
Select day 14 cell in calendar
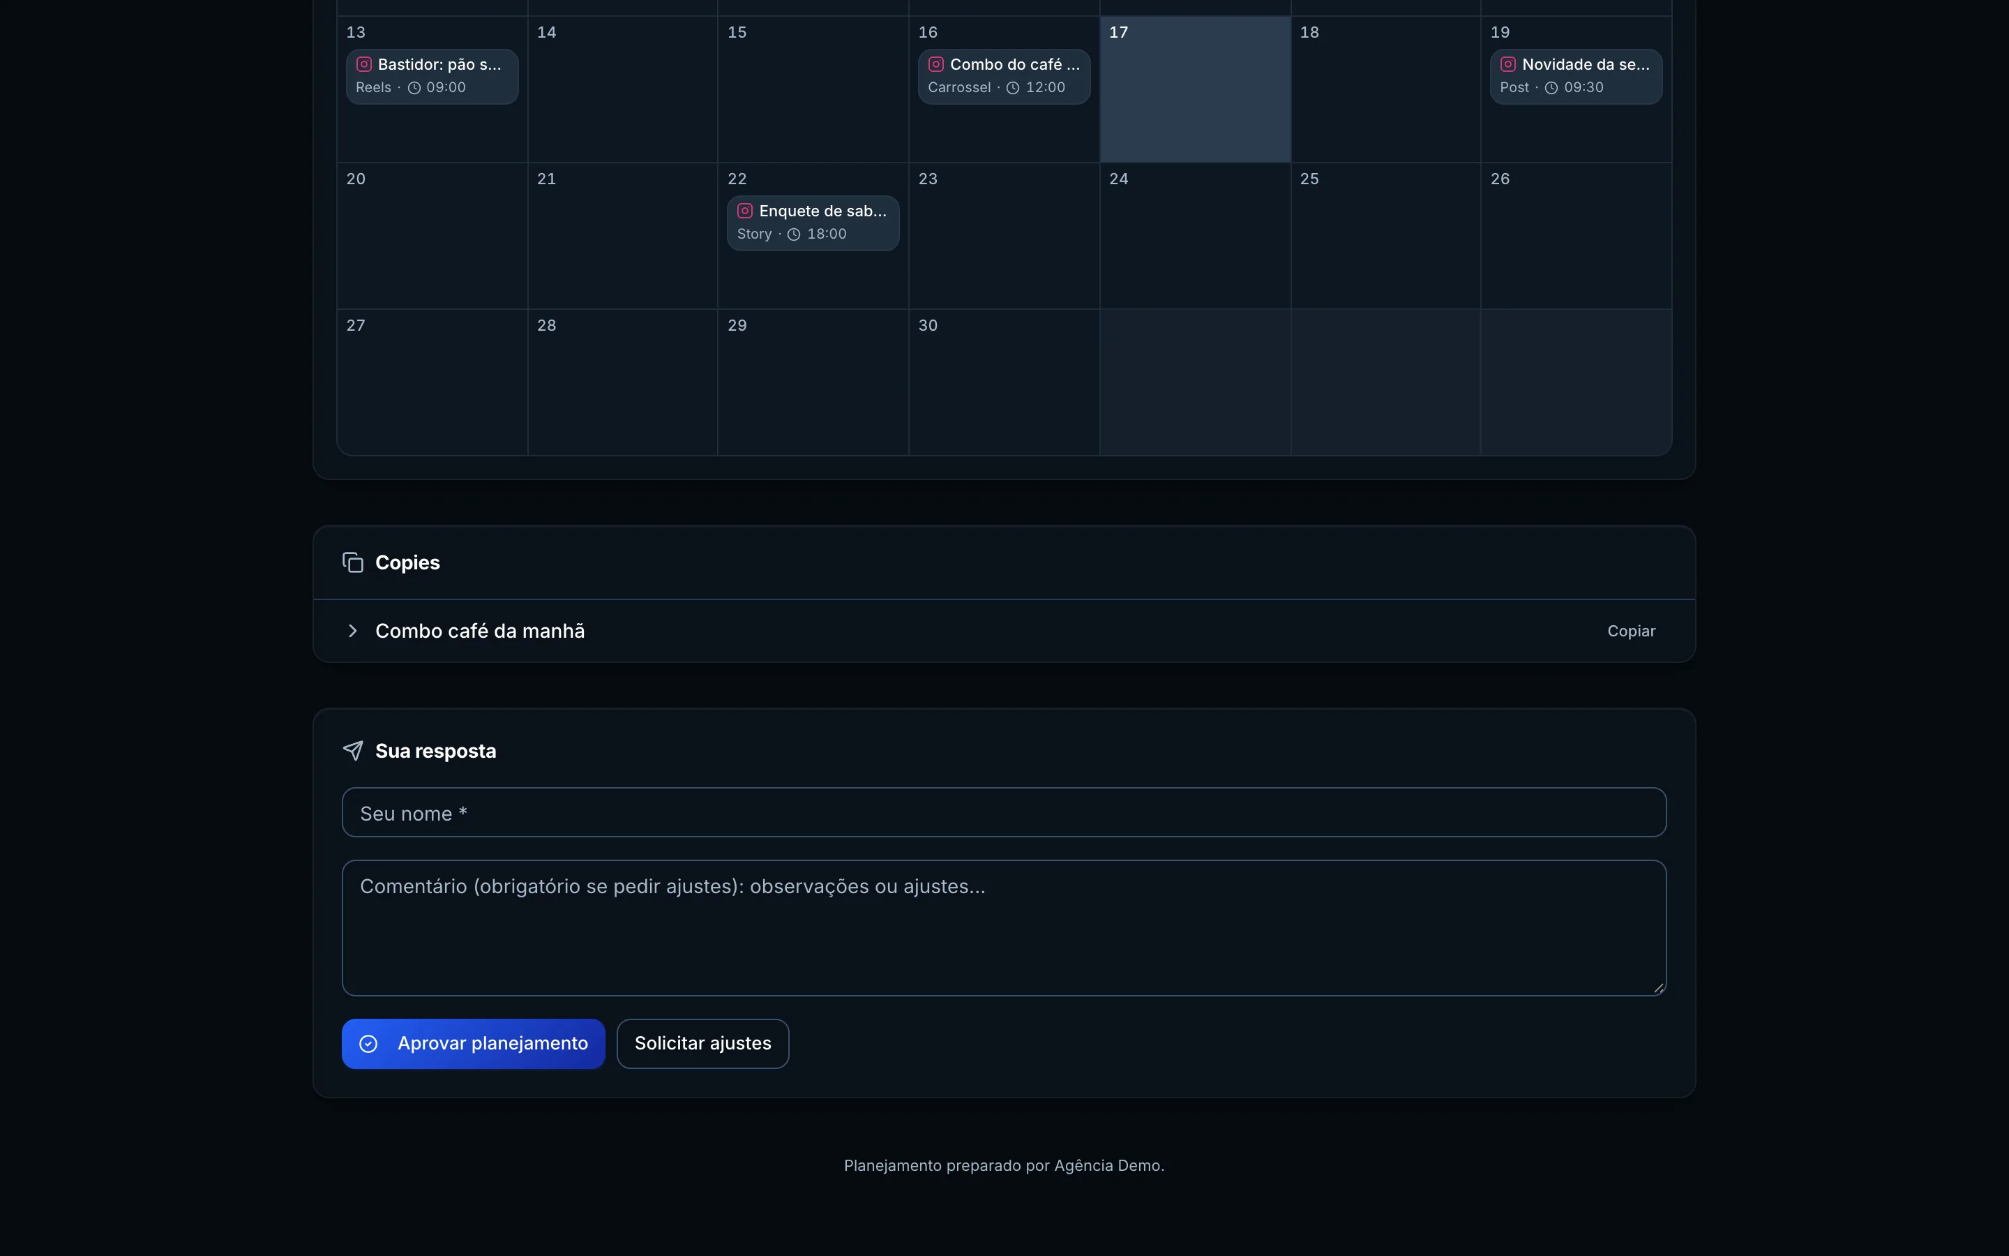[x=623, y=90]
